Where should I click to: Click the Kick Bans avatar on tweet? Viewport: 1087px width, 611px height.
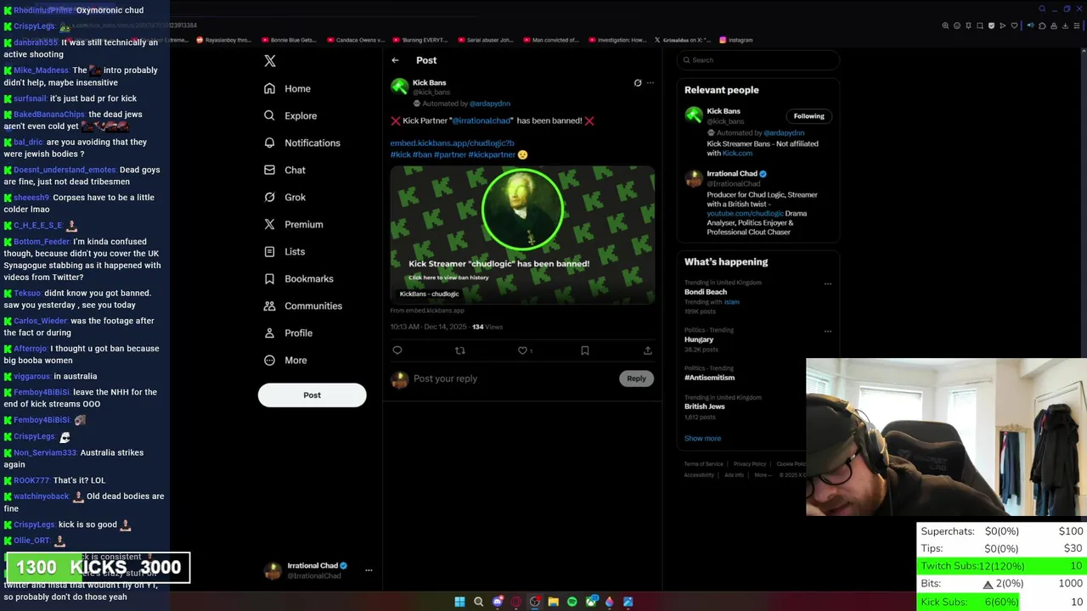[x=399, y=87]
